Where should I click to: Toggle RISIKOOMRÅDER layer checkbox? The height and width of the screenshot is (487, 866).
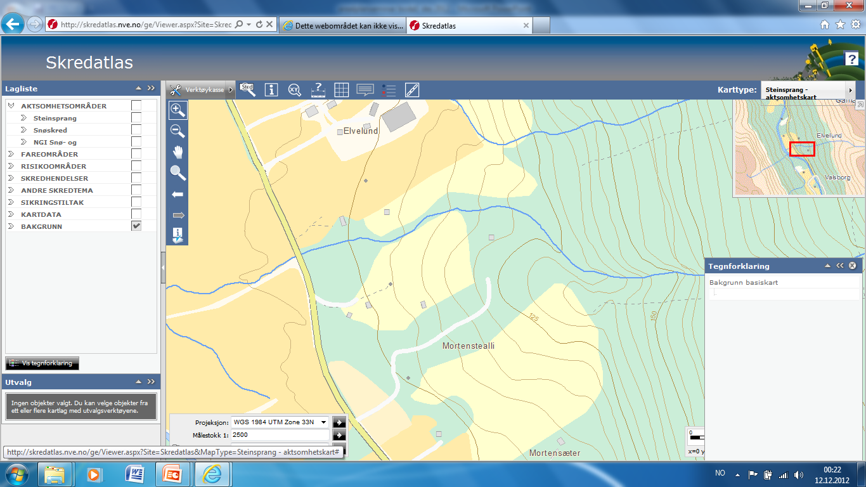136,166
